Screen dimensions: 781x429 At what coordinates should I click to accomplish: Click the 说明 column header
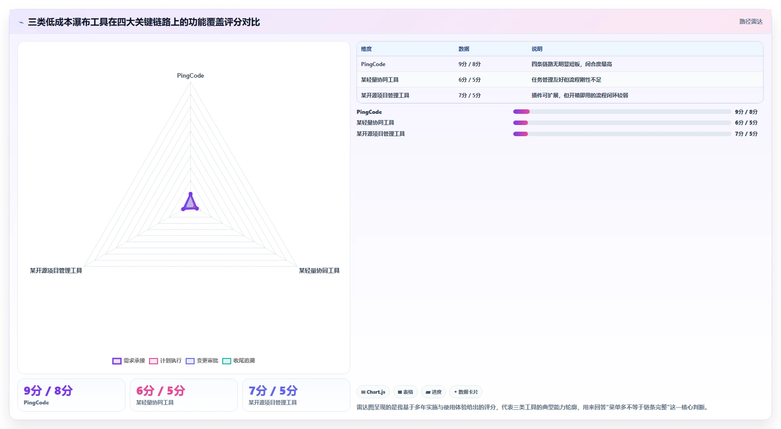click(537, 49)
